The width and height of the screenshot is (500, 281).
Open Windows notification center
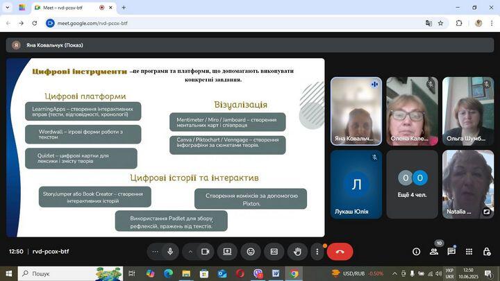(x=488, y=273)
